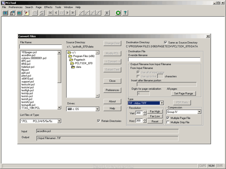Open the Window menu
The height and width of the screenshot is (169, 226).
(x=68, y=7)
